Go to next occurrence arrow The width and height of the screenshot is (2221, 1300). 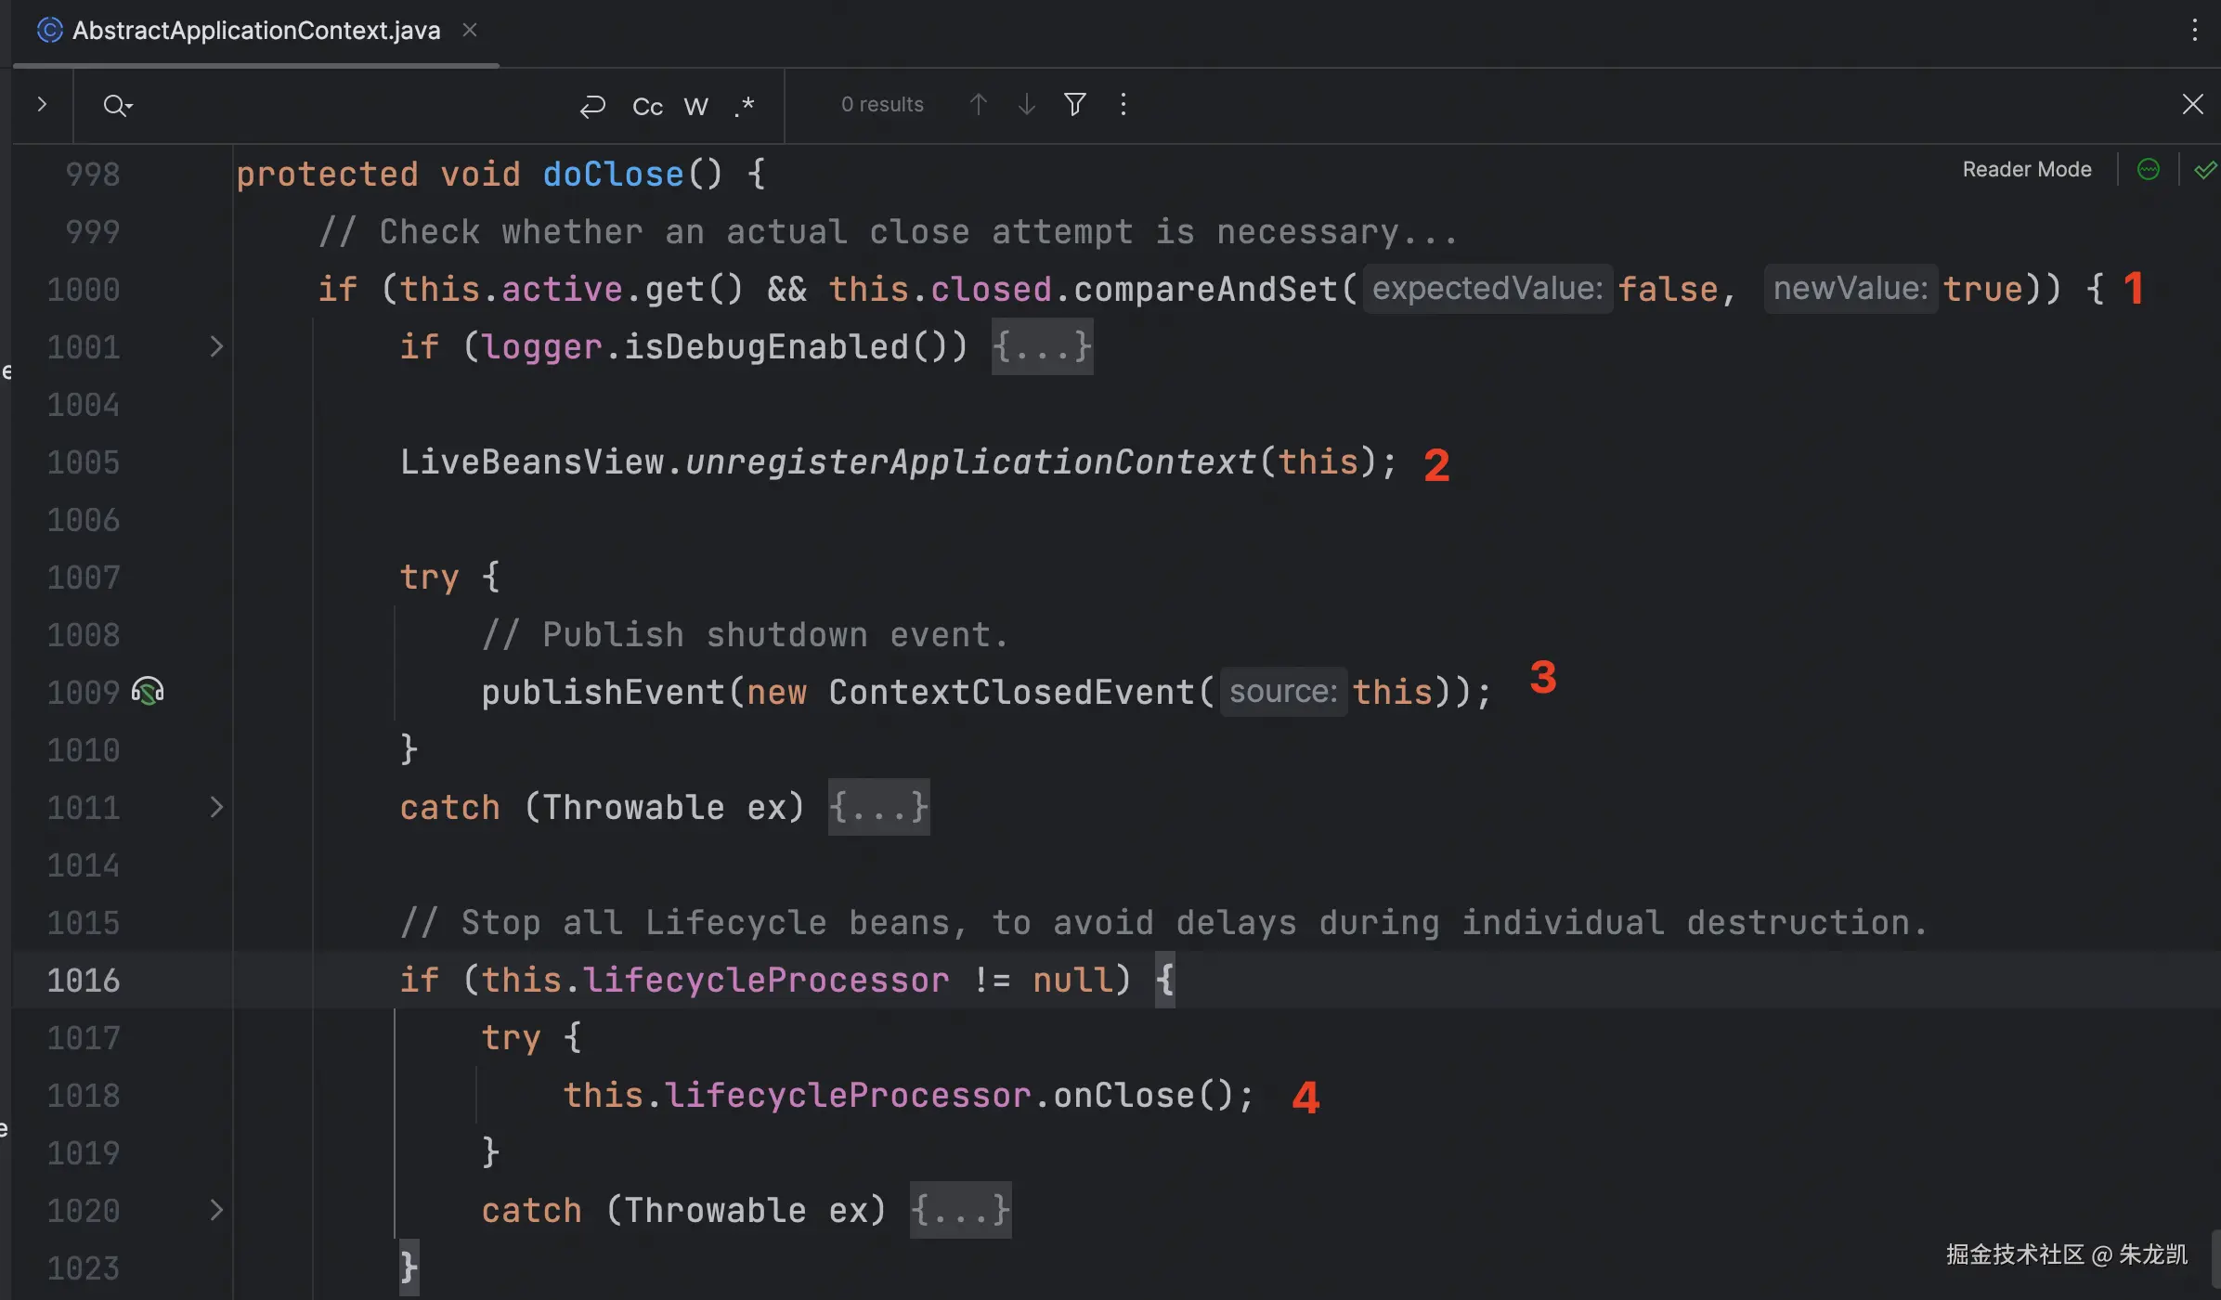[x=1026, y=104]
